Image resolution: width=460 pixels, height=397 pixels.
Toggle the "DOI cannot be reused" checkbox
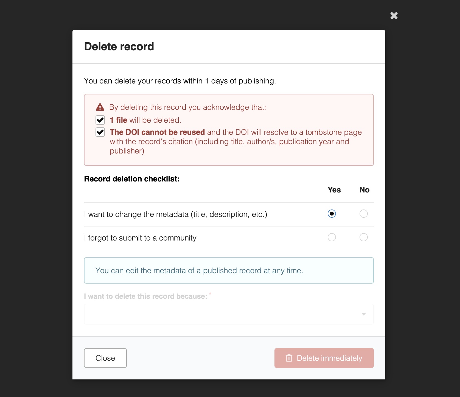coord(100,132)
